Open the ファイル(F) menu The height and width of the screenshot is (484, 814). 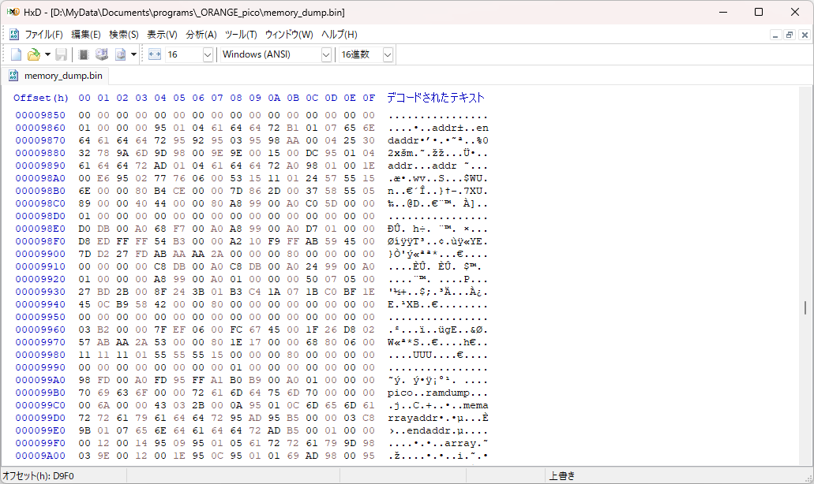(43, 34)
